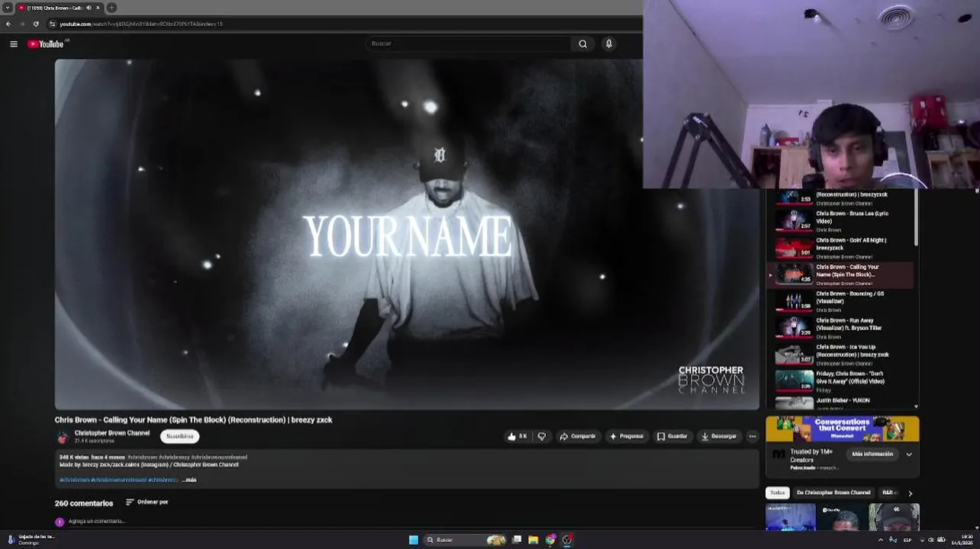
Task: Open Conversations that Convert ad banner
Action: pos(843,429)
